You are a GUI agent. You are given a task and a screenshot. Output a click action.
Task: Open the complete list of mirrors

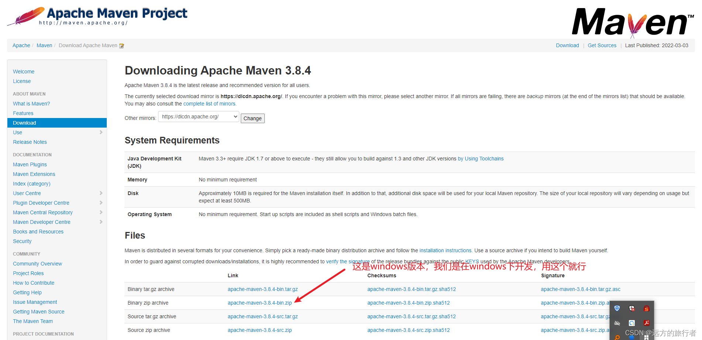(x=209, y=104)
